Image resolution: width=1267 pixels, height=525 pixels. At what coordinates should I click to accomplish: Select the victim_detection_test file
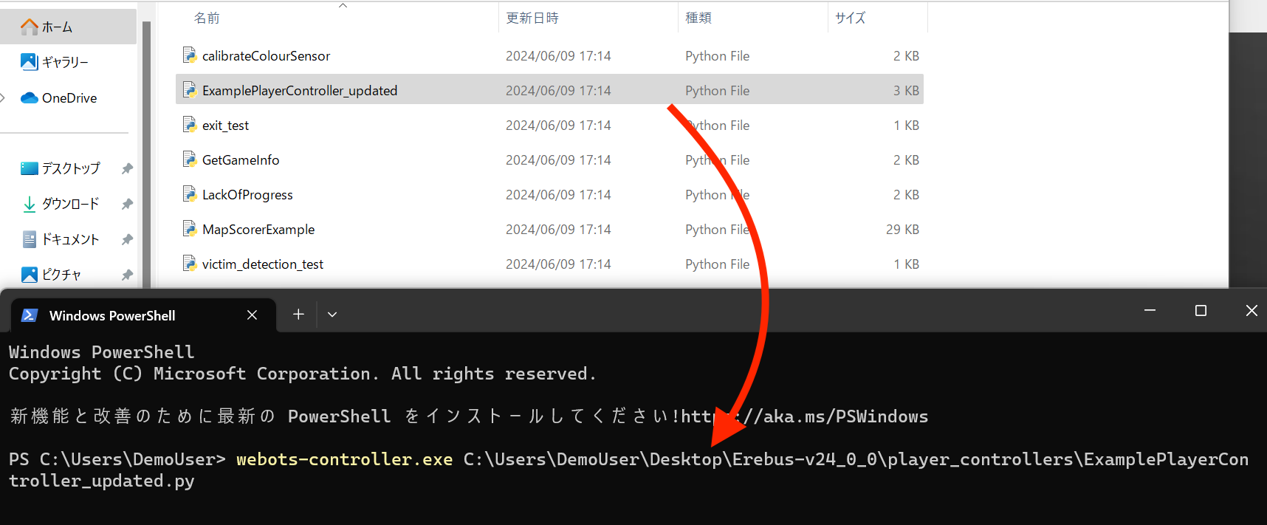tap(262, 264)
